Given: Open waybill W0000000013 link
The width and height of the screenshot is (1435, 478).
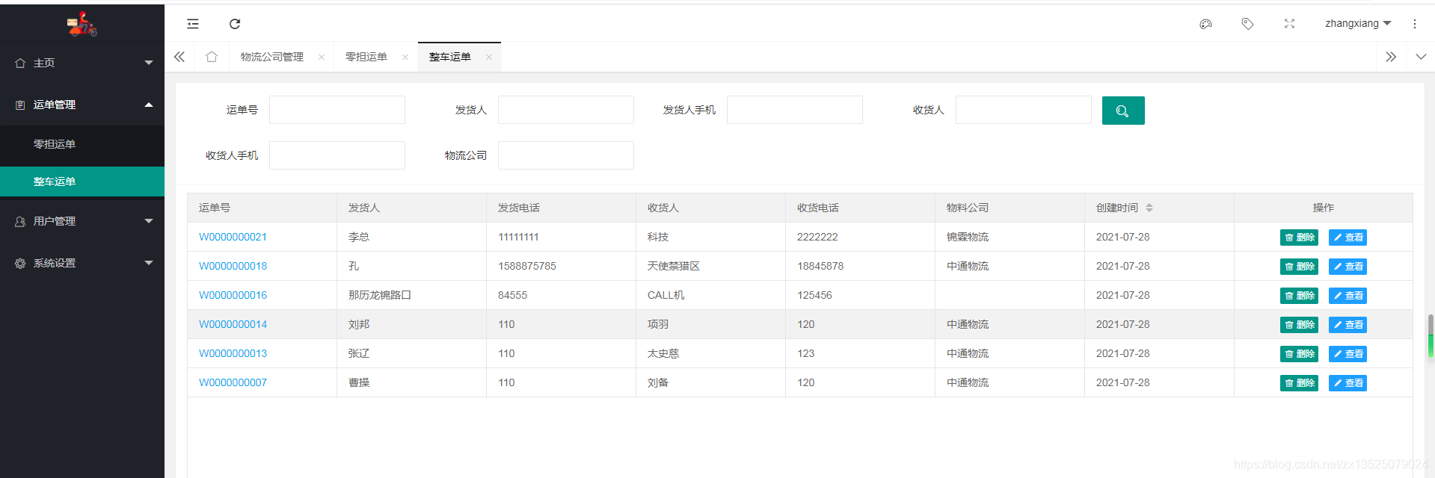Looking at the screenshot, I should pos(233,353).
